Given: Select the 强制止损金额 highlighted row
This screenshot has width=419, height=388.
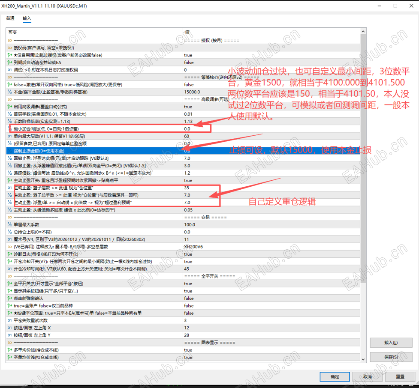Looking at the screenshot, I should [183, 151].
